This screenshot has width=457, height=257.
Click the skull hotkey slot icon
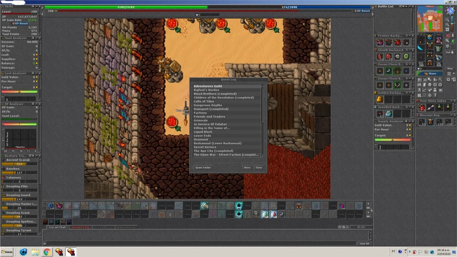point(256,214)
